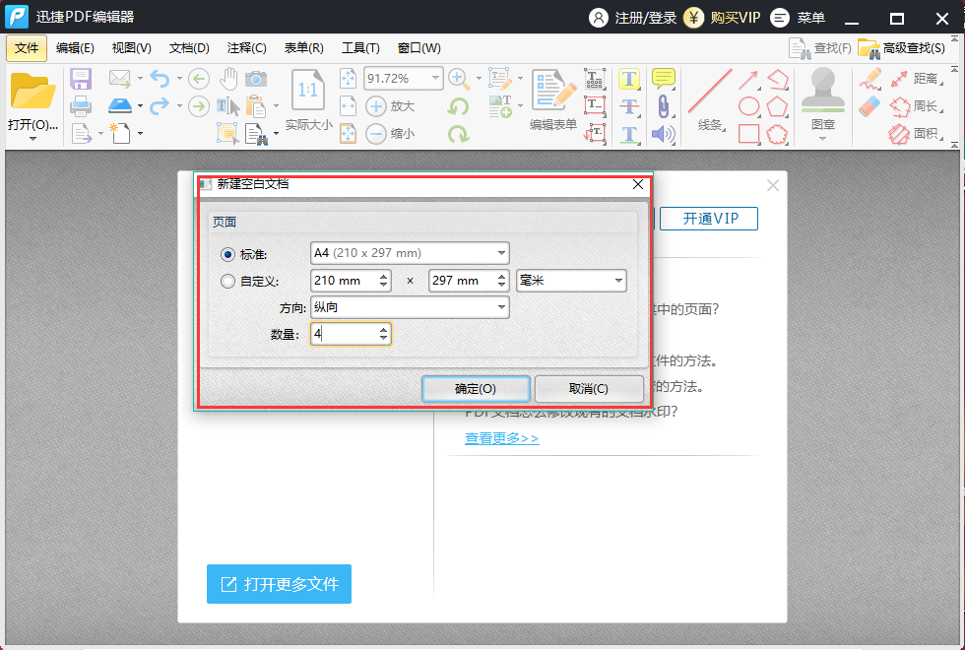Add a sticky note comment
Screen dimensions: 965x650
663,79
